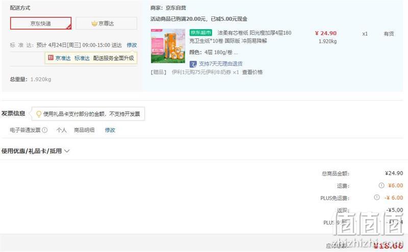Image resolution: width=408 pixels, height=252 pixels.
Task: Click the 商品明细 invoice content text
Action: [84, 130]
